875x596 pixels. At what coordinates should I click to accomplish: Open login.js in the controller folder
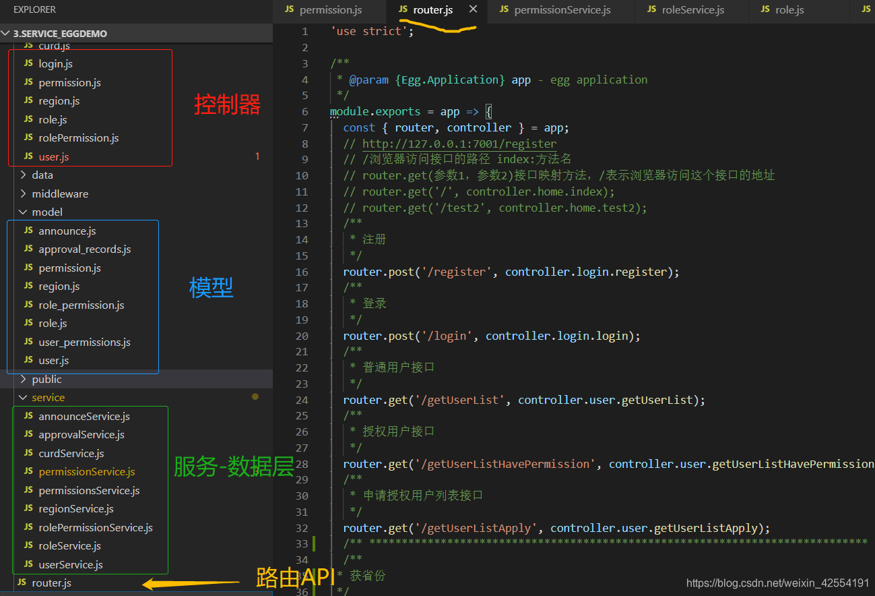(x=55, y=63)
